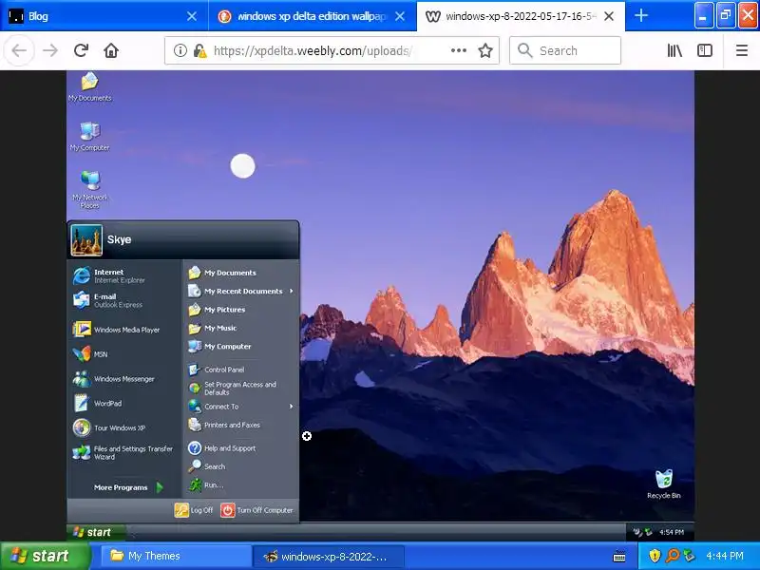The height and width of the screenshot is (570, 760).
Task: Click the 4:54 PM clock in image
Action: 672,532
